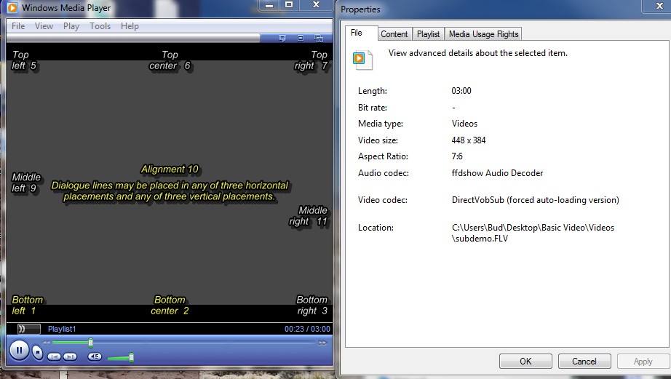The height and width of the screenshot is (379, 671).
Task: Open the File menu in Media Player
Action: click(18, 26)
